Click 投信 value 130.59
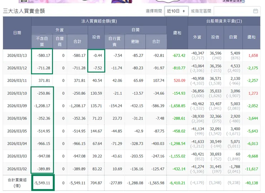Screen dimensions: 265x193 point(96,93)
